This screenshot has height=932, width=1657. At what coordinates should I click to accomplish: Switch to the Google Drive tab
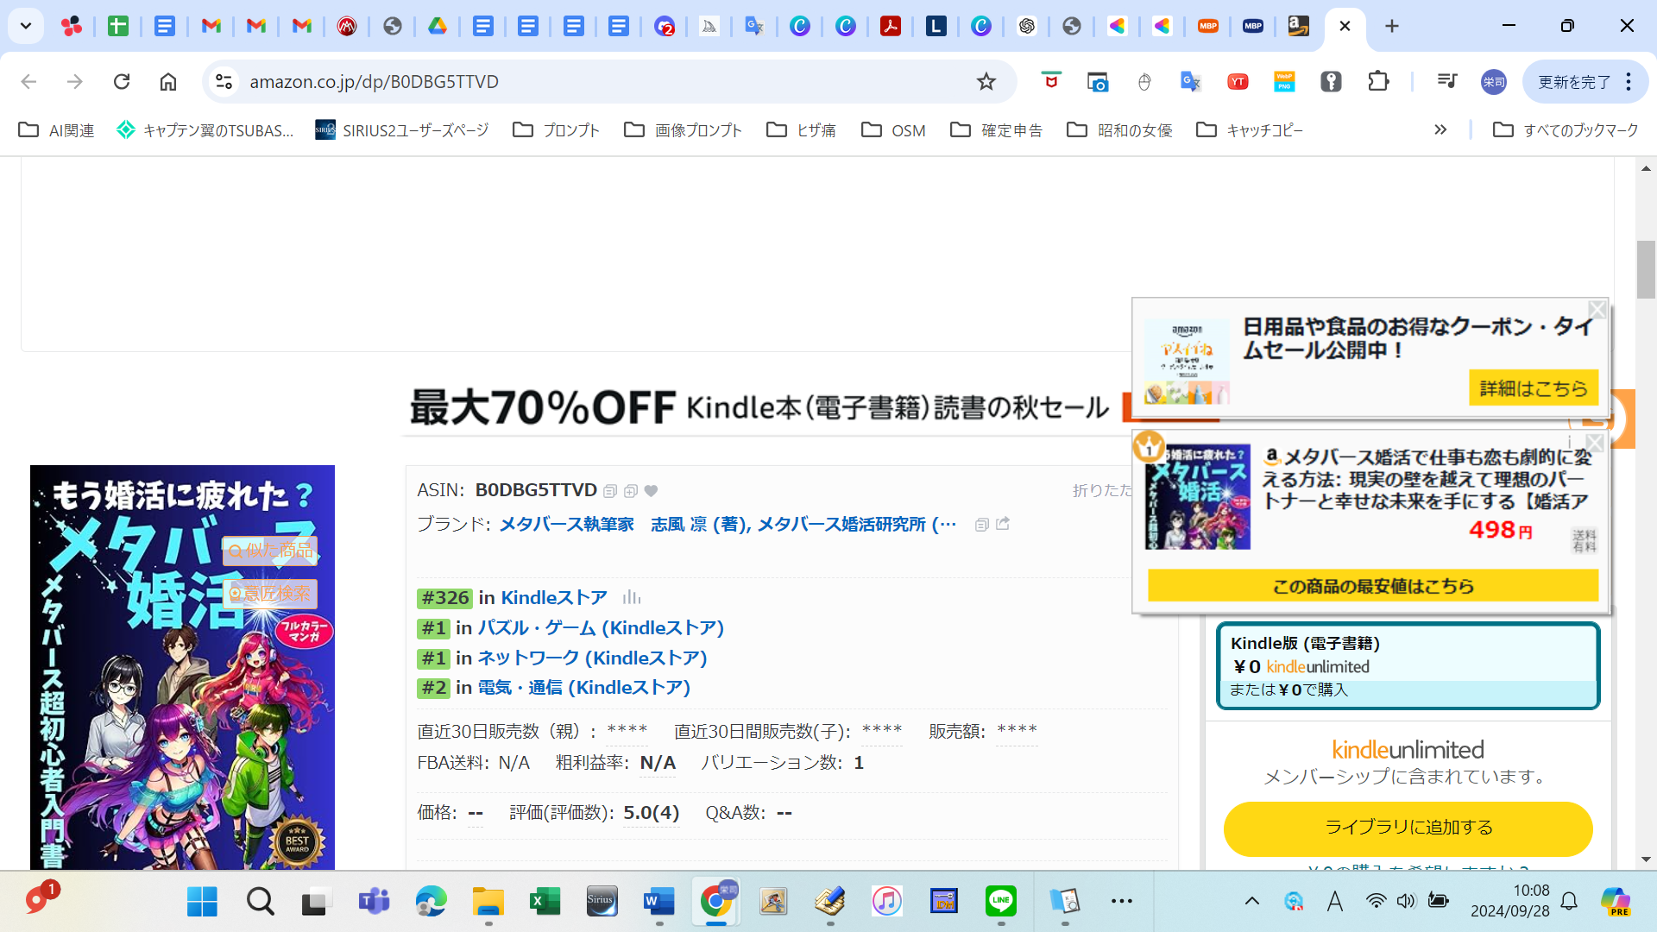[438, 26]
